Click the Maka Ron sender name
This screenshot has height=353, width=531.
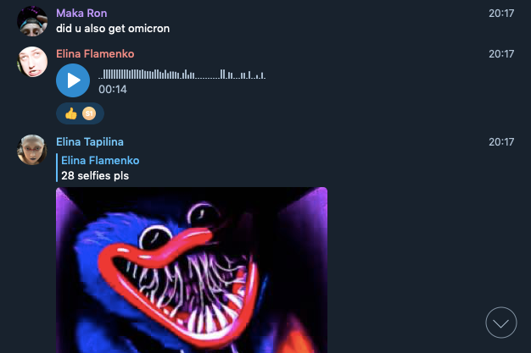(81, 14)
